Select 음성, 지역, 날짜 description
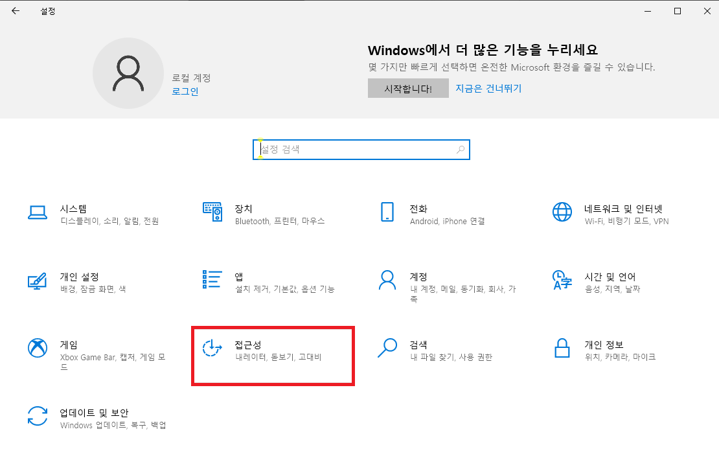Viewport: 719px width, 460px height. point(613,289)
